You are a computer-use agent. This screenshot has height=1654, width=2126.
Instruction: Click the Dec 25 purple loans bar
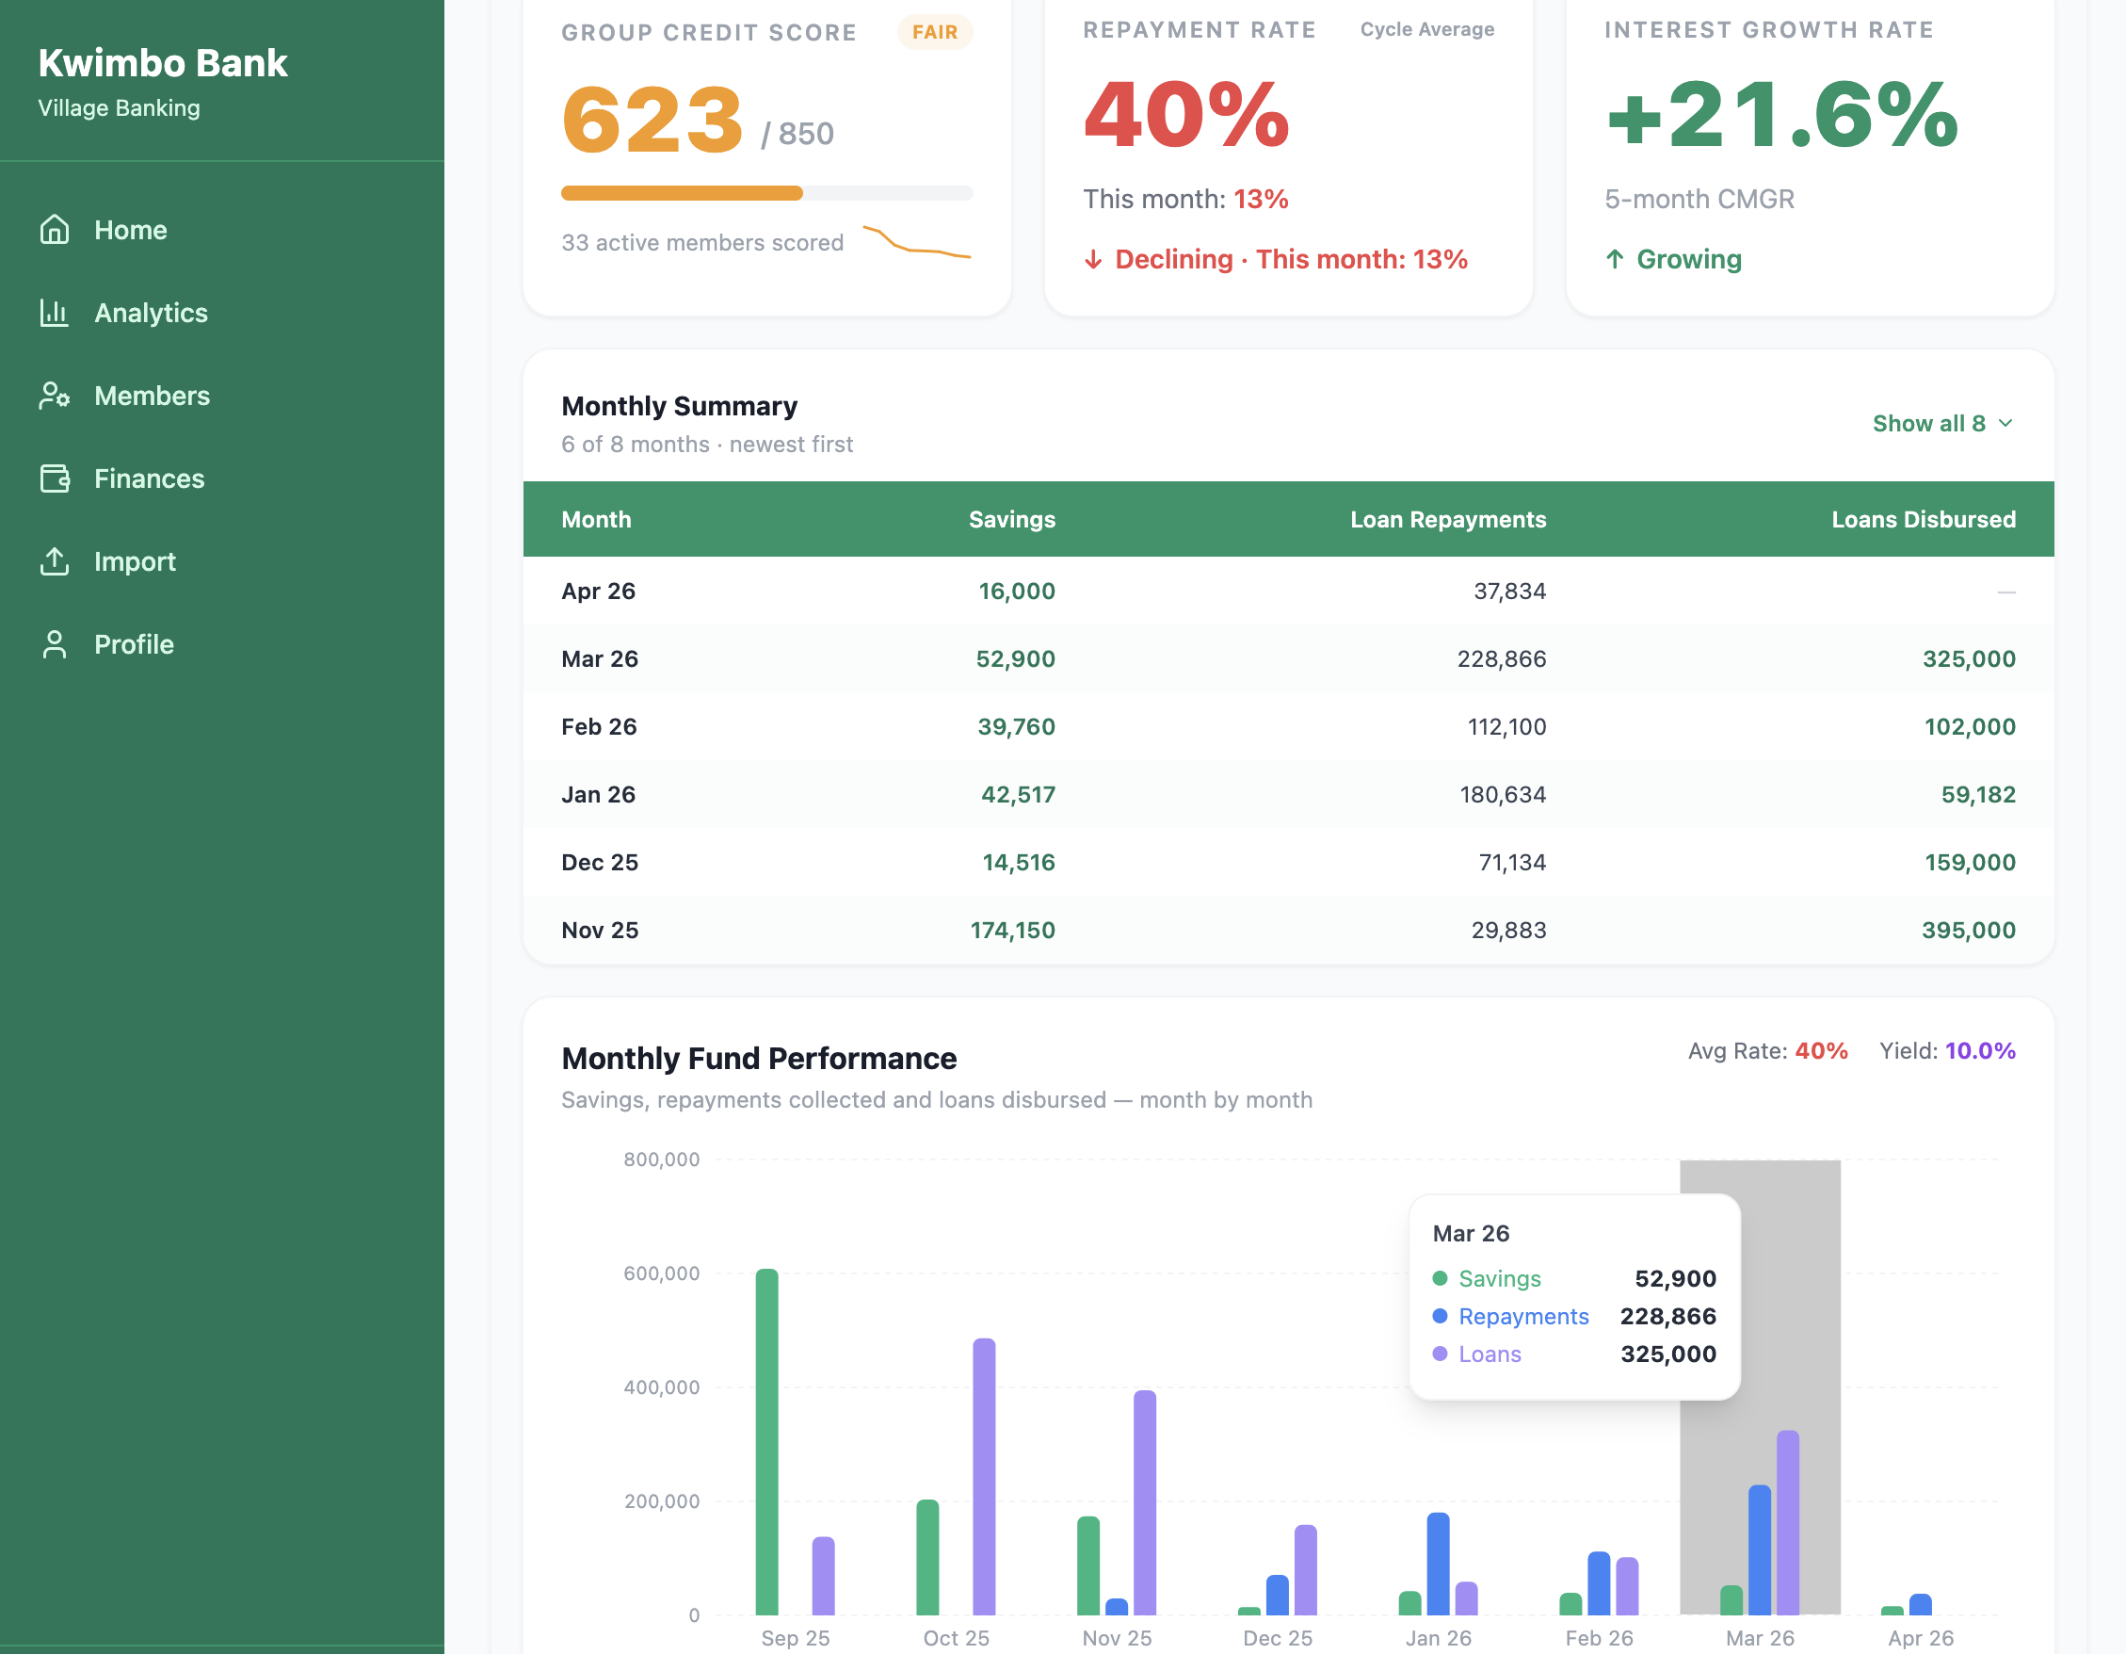(x=1305, y=1570)
